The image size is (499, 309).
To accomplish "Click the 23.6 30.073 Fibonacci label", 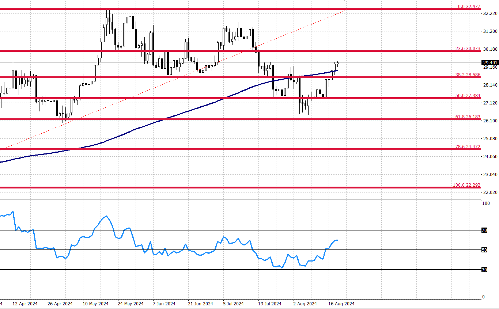I will (468, 48).
